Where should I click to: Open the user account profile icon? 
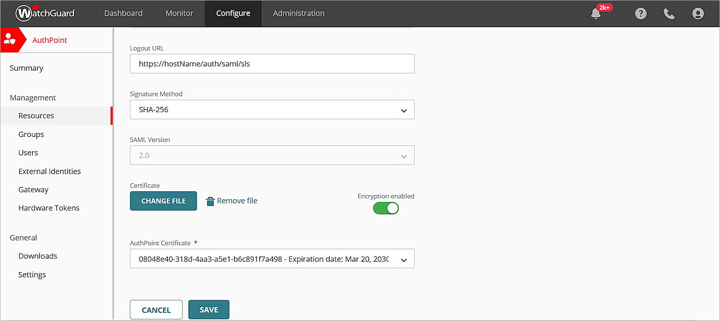tap(698, 14)
